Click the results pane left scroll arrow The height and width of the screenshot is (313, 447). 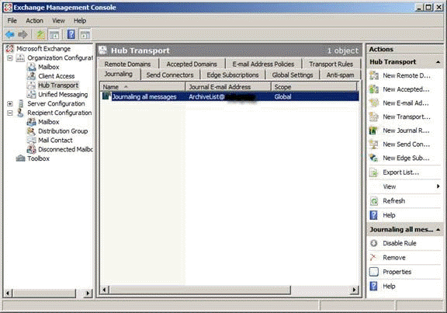click(x=105, y=290)
